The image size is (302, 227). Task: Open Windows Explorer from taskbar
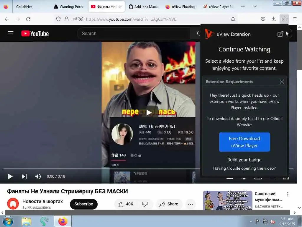[26, 221]
